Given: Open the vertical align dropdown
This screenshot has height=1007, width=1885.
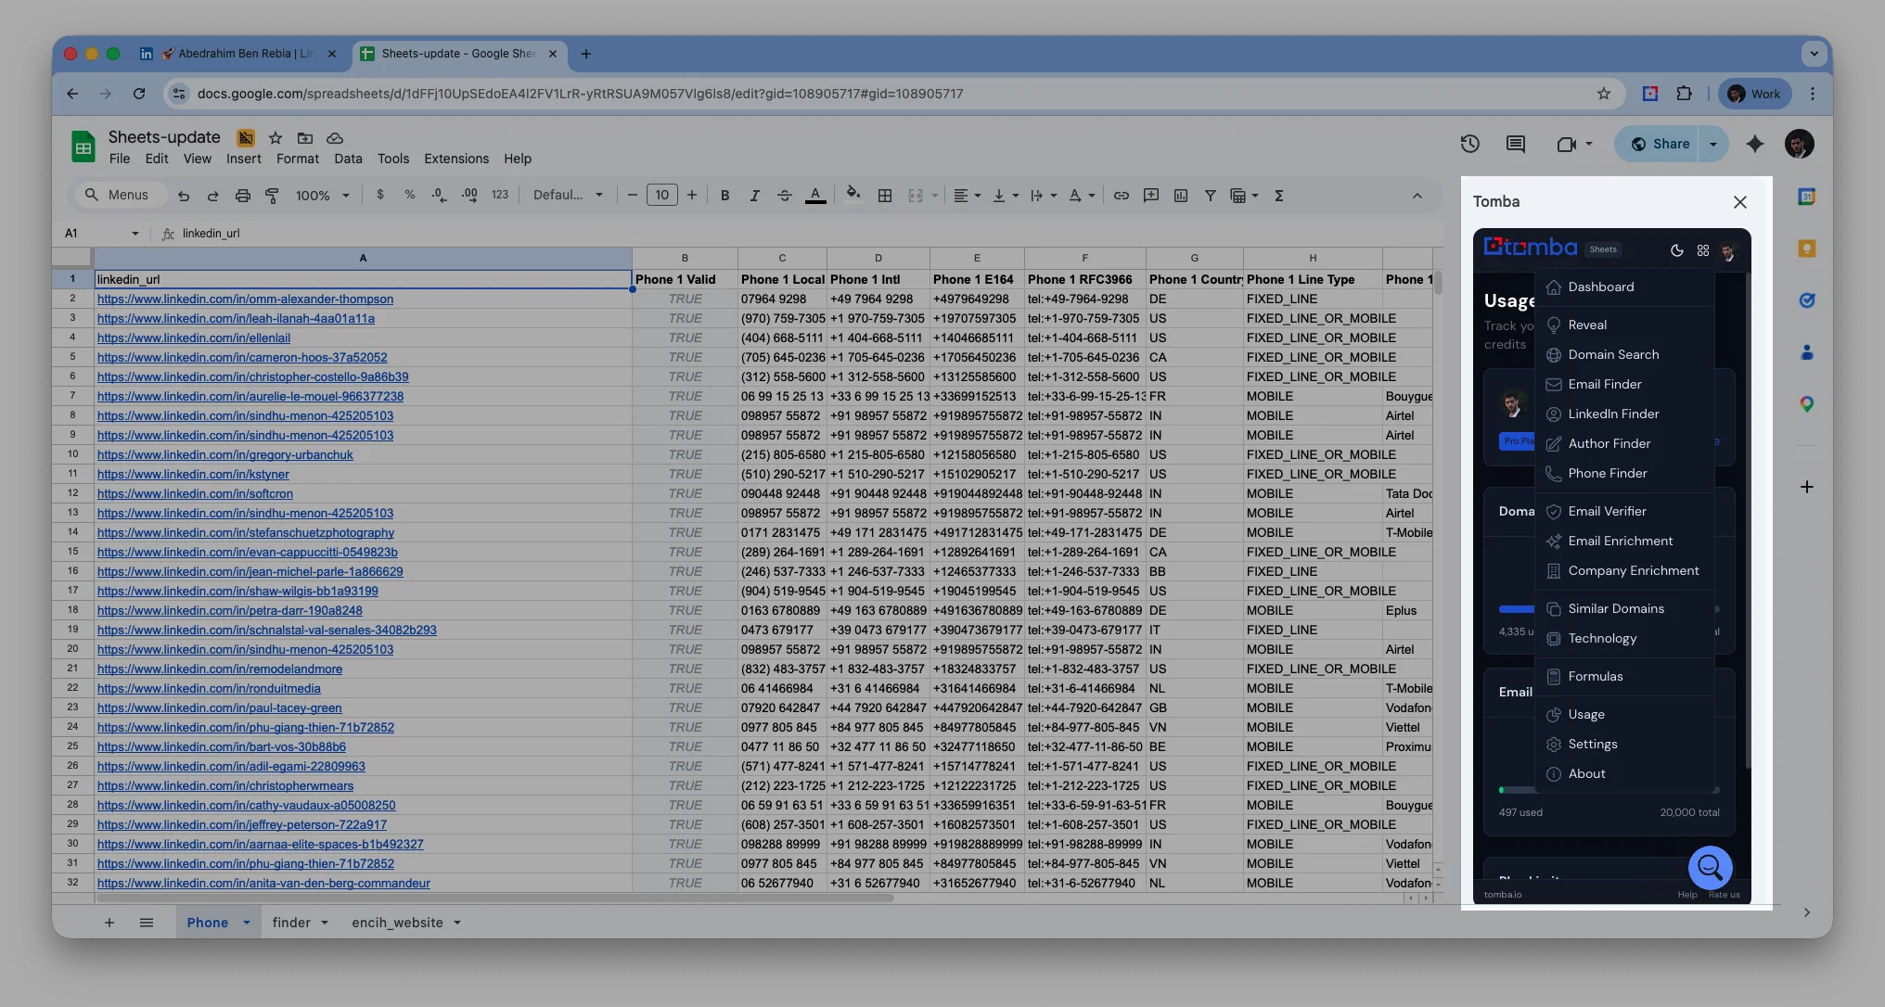Looking at the screenshot, I should coord(1006,196).
